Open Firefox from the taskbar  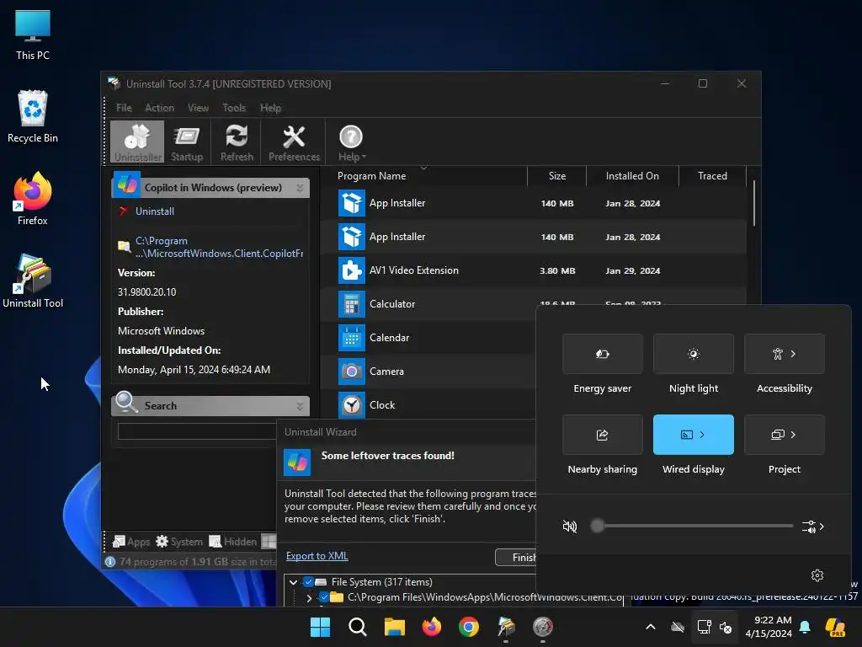coord(432,627)
